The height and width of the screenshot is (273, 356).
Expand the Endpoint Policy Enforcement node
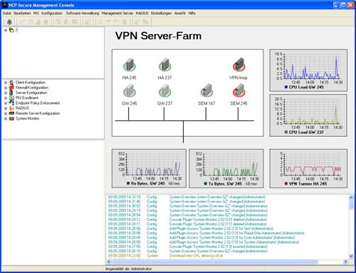point(6,103)
